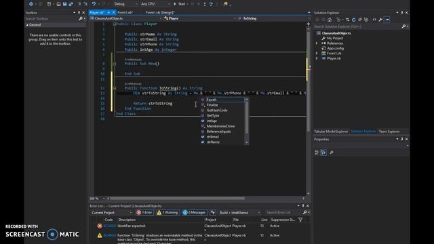Toggle the 1 Warning filter button
Image resolution: width=434 pixels, height=244 pixels.
tap(167, 212)
